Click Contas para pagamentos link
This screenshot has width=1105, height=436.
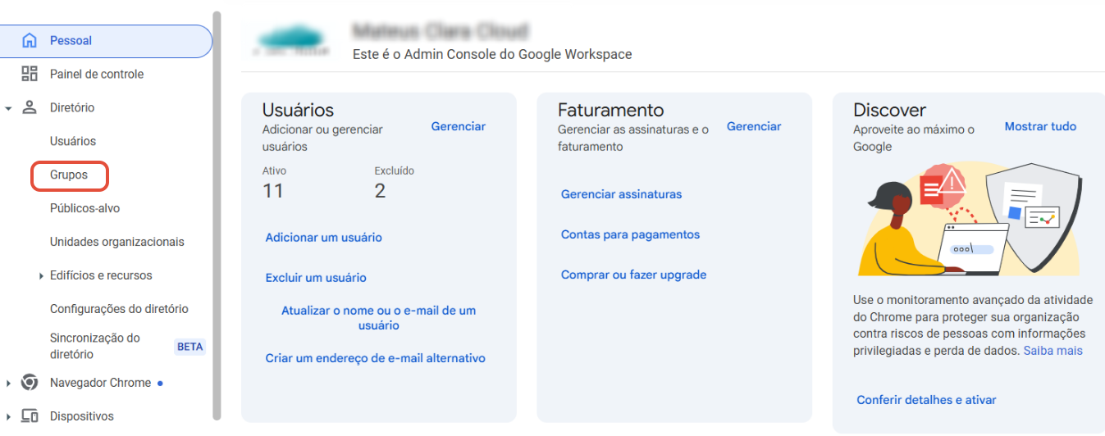point(630,234)
